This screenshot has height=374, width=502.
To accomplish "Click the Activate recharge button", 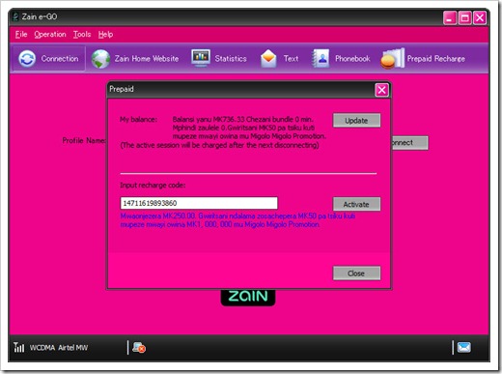I will pos(356,204).
